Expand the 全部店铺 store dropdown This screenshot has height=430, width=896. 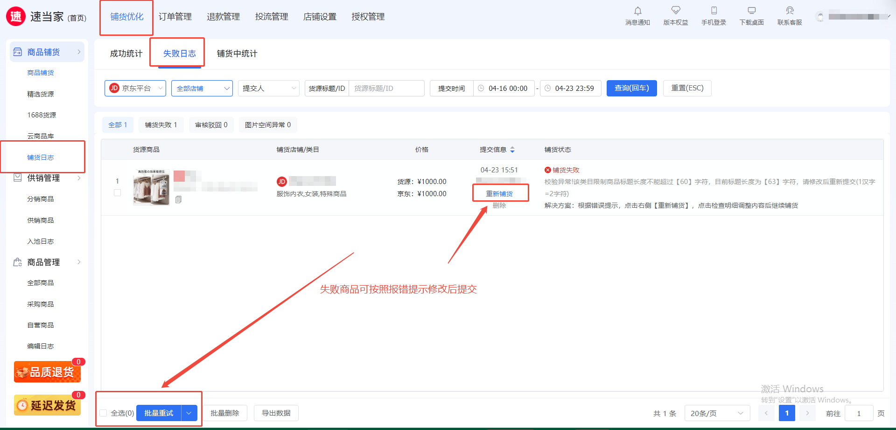202,88
